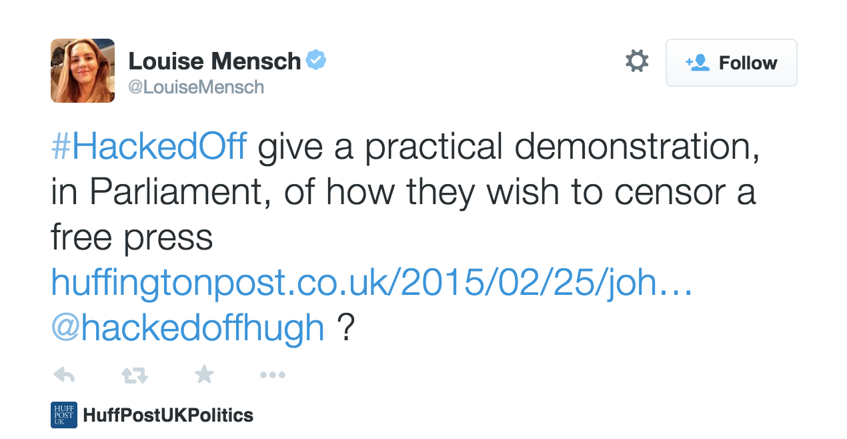
Task: Reply to Louise Mensch's tweet
Action: point(63,375)
